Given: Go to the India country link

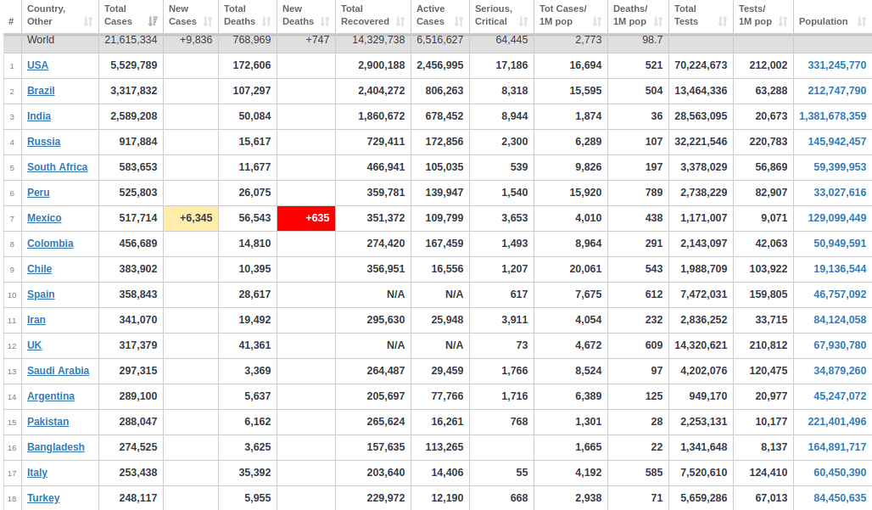Looking at the screenshot, I should pyautogui.click(x=39, y=116).
